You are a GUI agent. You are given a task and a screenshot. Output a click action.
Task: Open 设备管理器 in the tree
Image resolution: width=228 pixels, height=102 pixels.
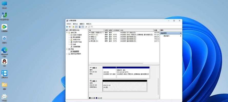(x=75, y=47)
